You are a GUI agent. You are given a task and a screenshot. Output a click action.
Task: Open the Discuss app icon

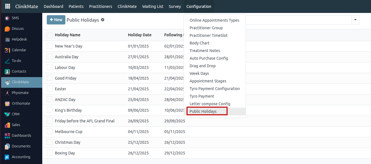click(x=7, y=29)
